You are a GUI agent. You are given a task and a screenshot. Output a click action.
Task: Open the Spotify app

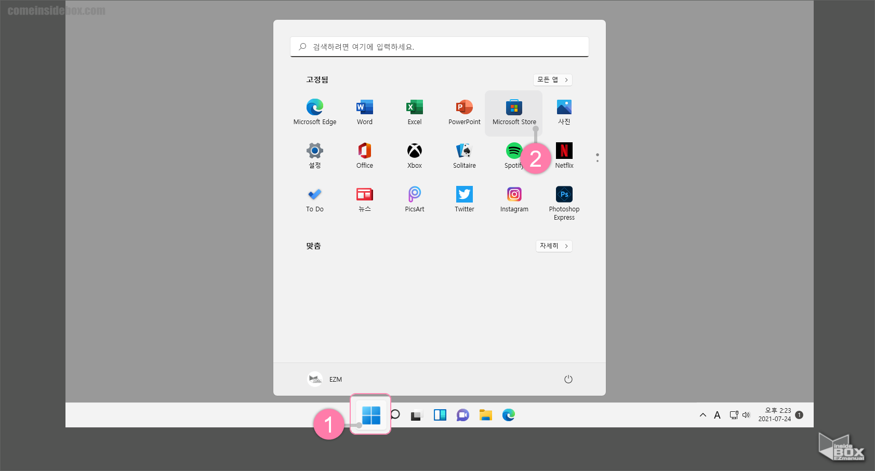click(514, 156)
